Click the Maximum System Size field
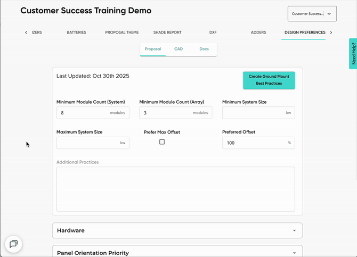The image size is (357, 257). click(88, 143)
